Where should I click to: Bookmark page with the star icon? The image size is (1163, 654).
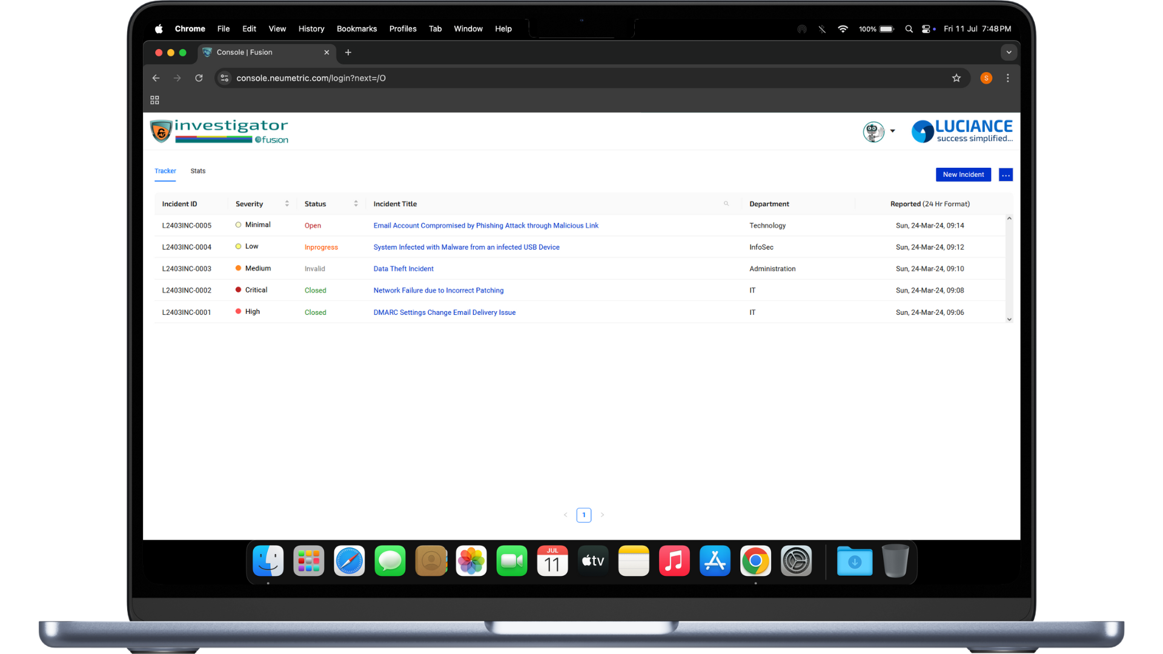(x=956, y=78)
